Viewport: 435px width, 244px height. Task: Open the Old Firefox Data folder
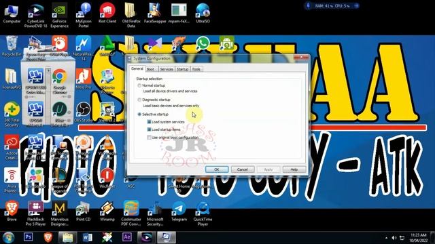pos(131,15)
